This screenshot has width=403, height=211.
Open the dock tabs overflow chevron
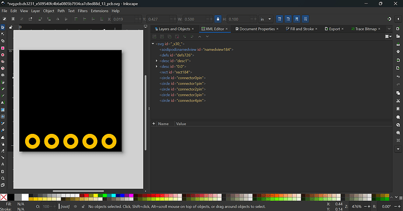(389, 29)
